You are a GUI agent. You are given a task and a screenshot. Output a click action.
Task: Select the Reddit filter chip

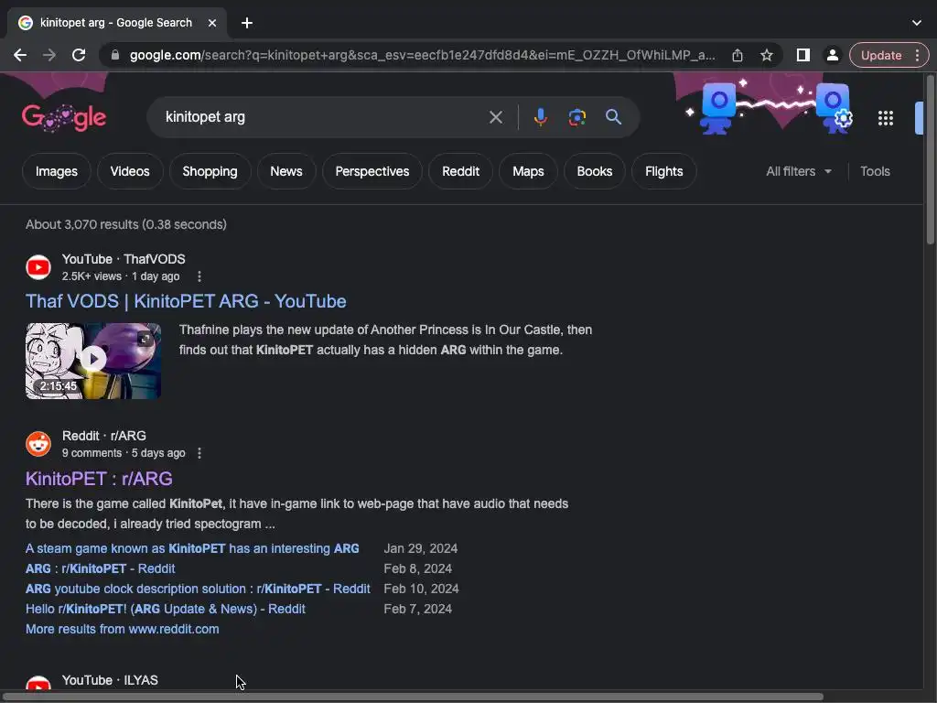[x=461, y=171]
